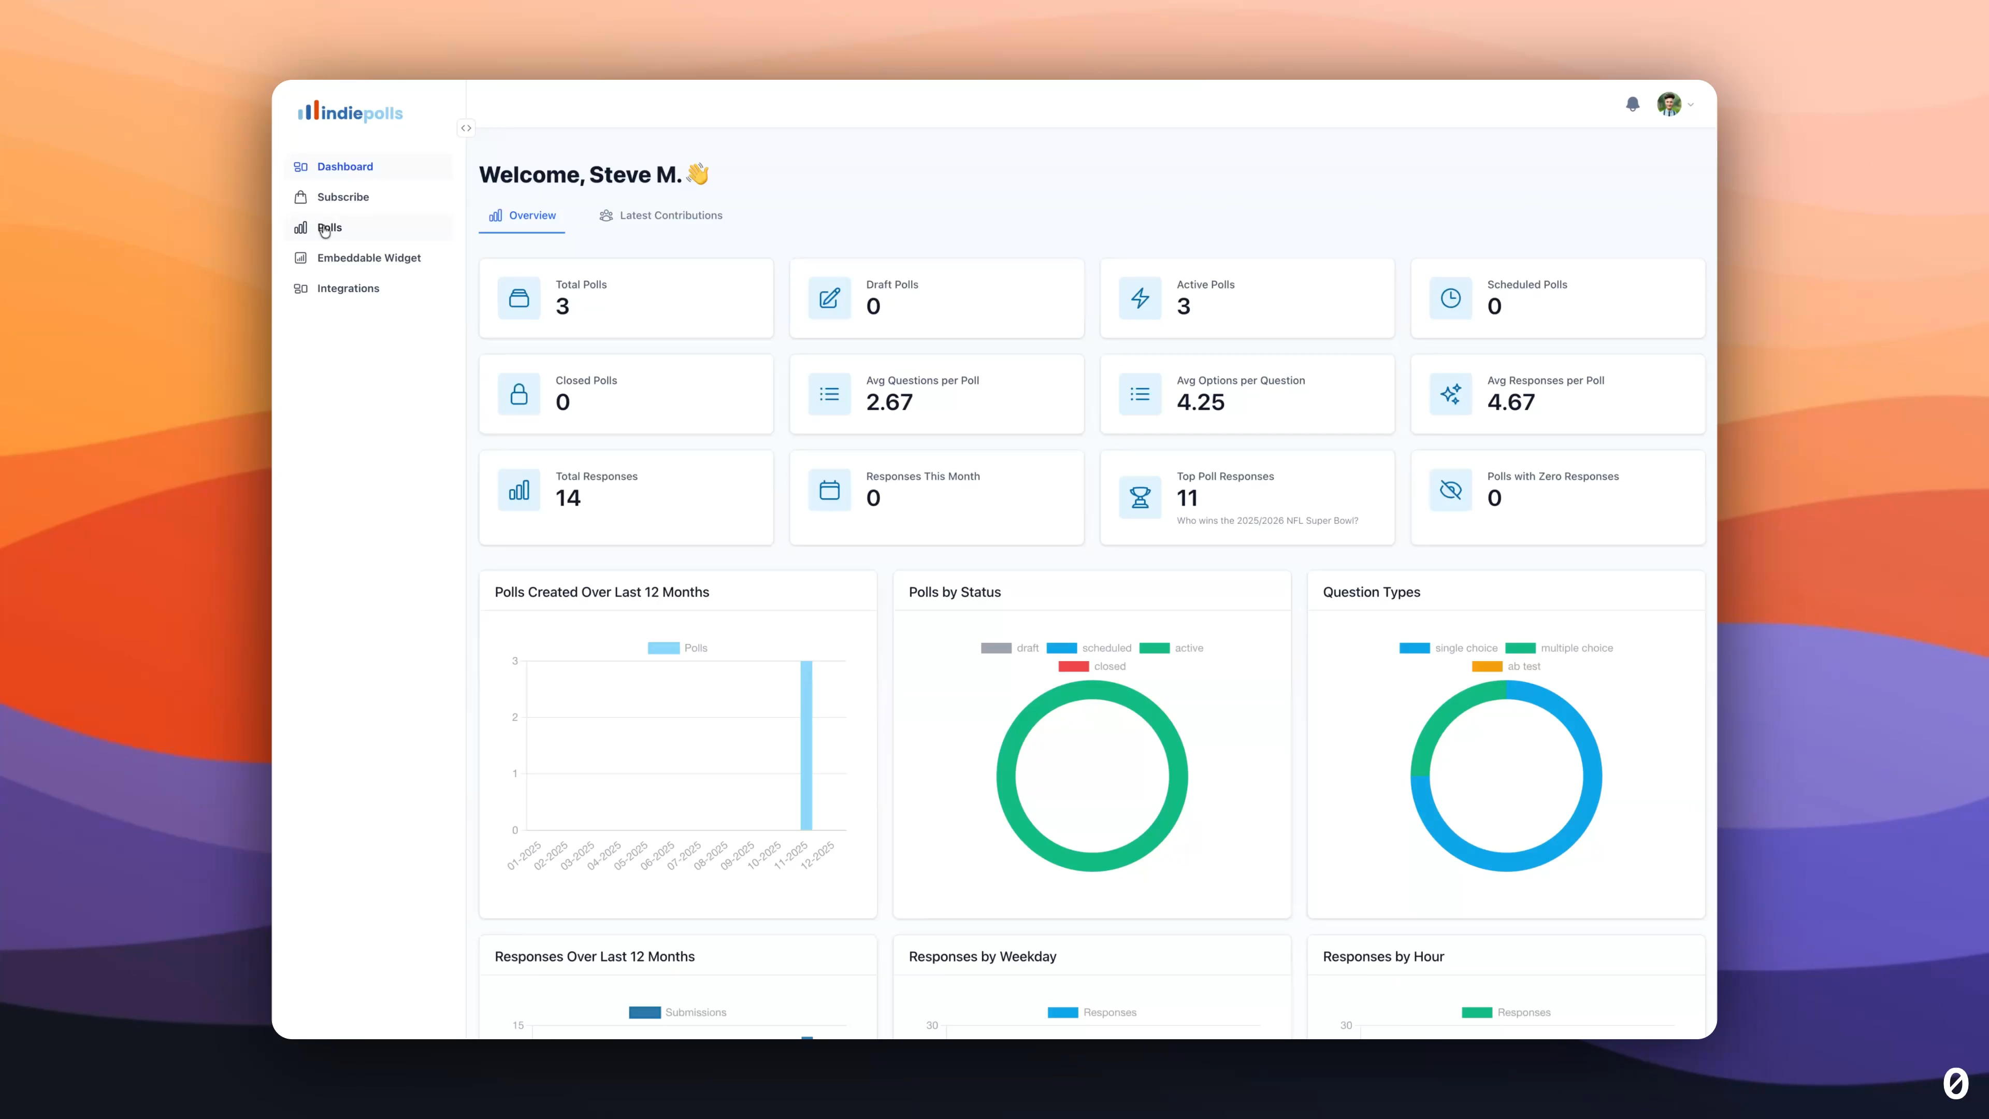Click the 'Responses by Hour' chart title
This screenshot has width=1989, height=1119.
point(1383,957)
